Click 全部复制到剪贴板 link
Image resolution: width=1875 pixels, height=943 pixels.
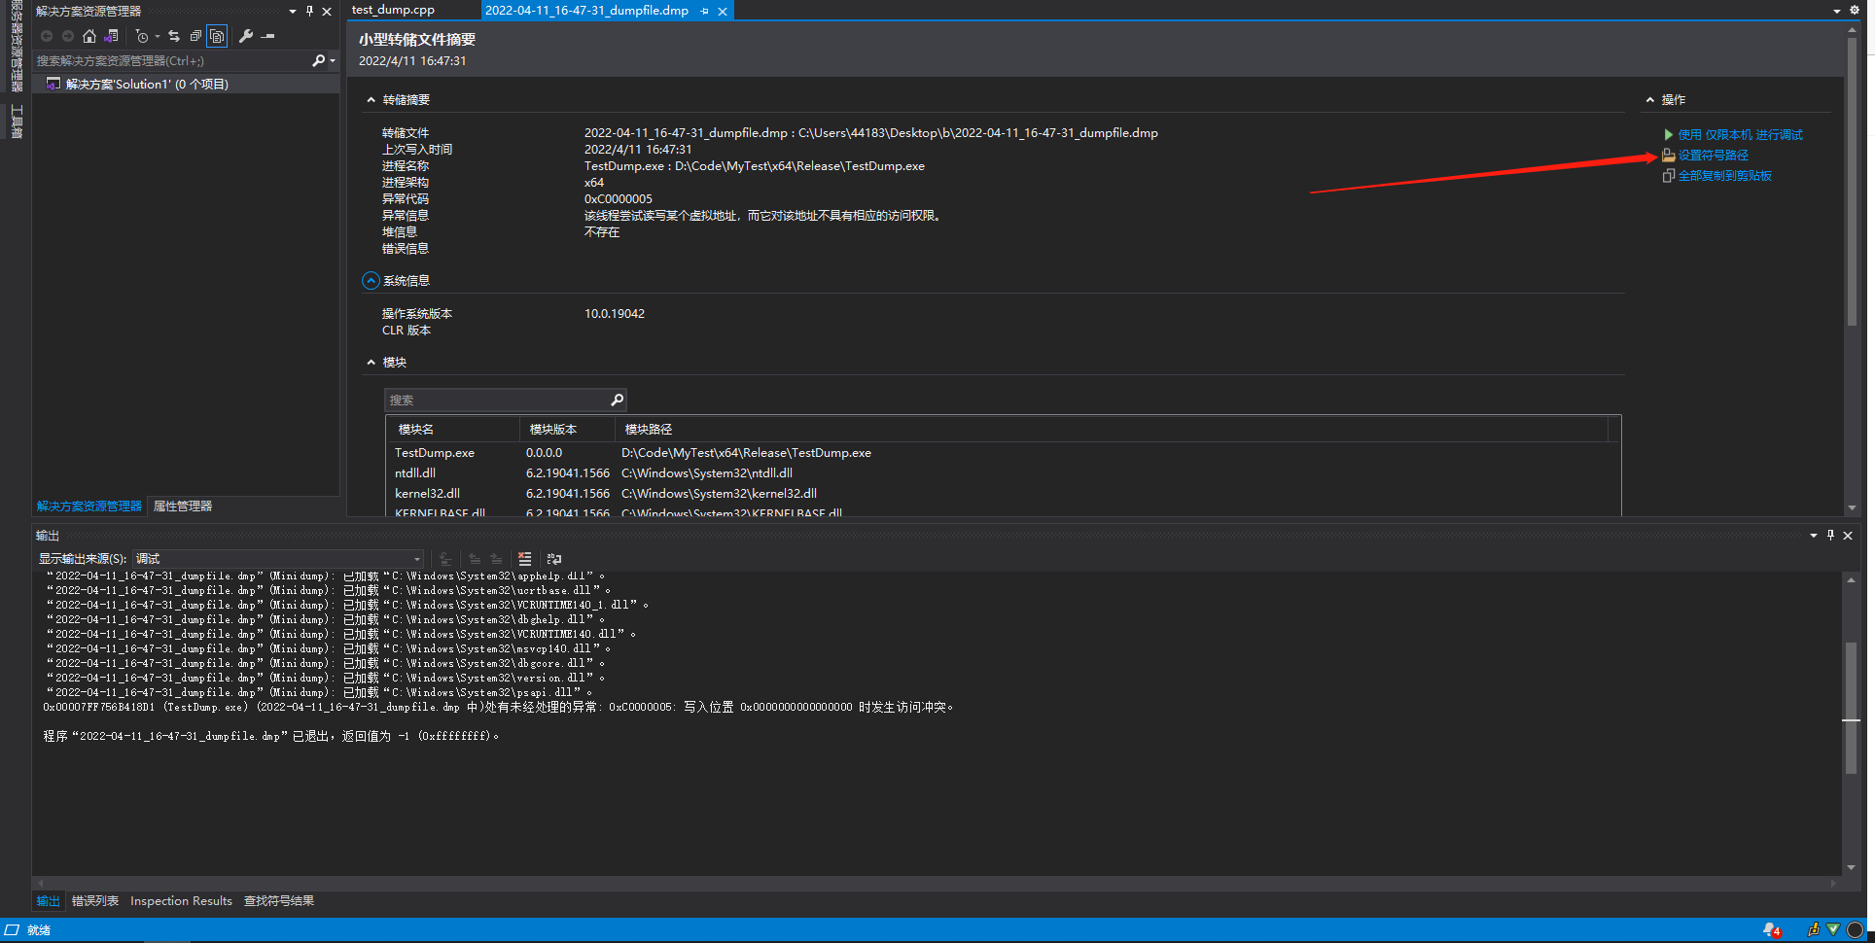[1724, 176]
